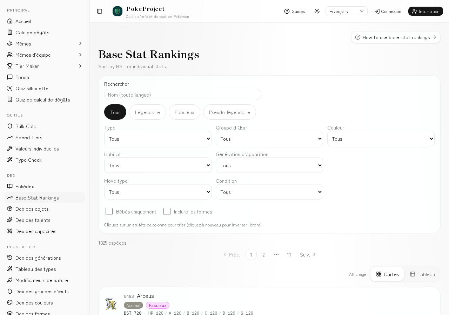
Task: Open How to use base-stat rankings
Action: (396, 37)
